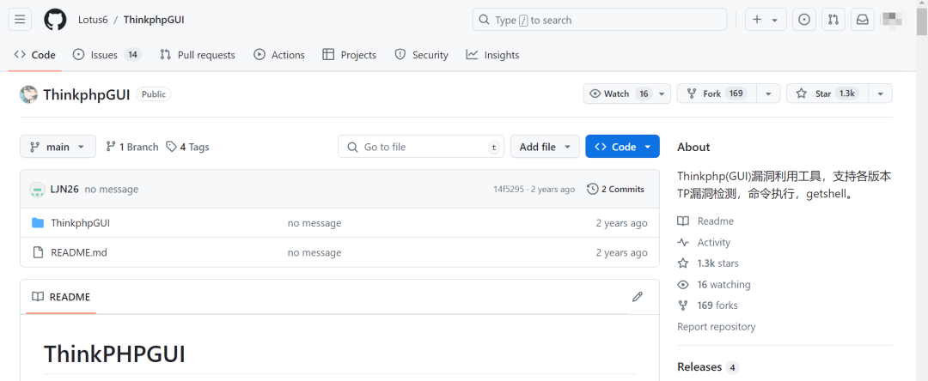Click the Go to file search field
928x381 pixels.
[x=421, y=147]
